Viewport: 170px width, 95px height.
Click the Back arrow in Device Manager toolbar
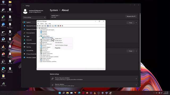point(38,26)
